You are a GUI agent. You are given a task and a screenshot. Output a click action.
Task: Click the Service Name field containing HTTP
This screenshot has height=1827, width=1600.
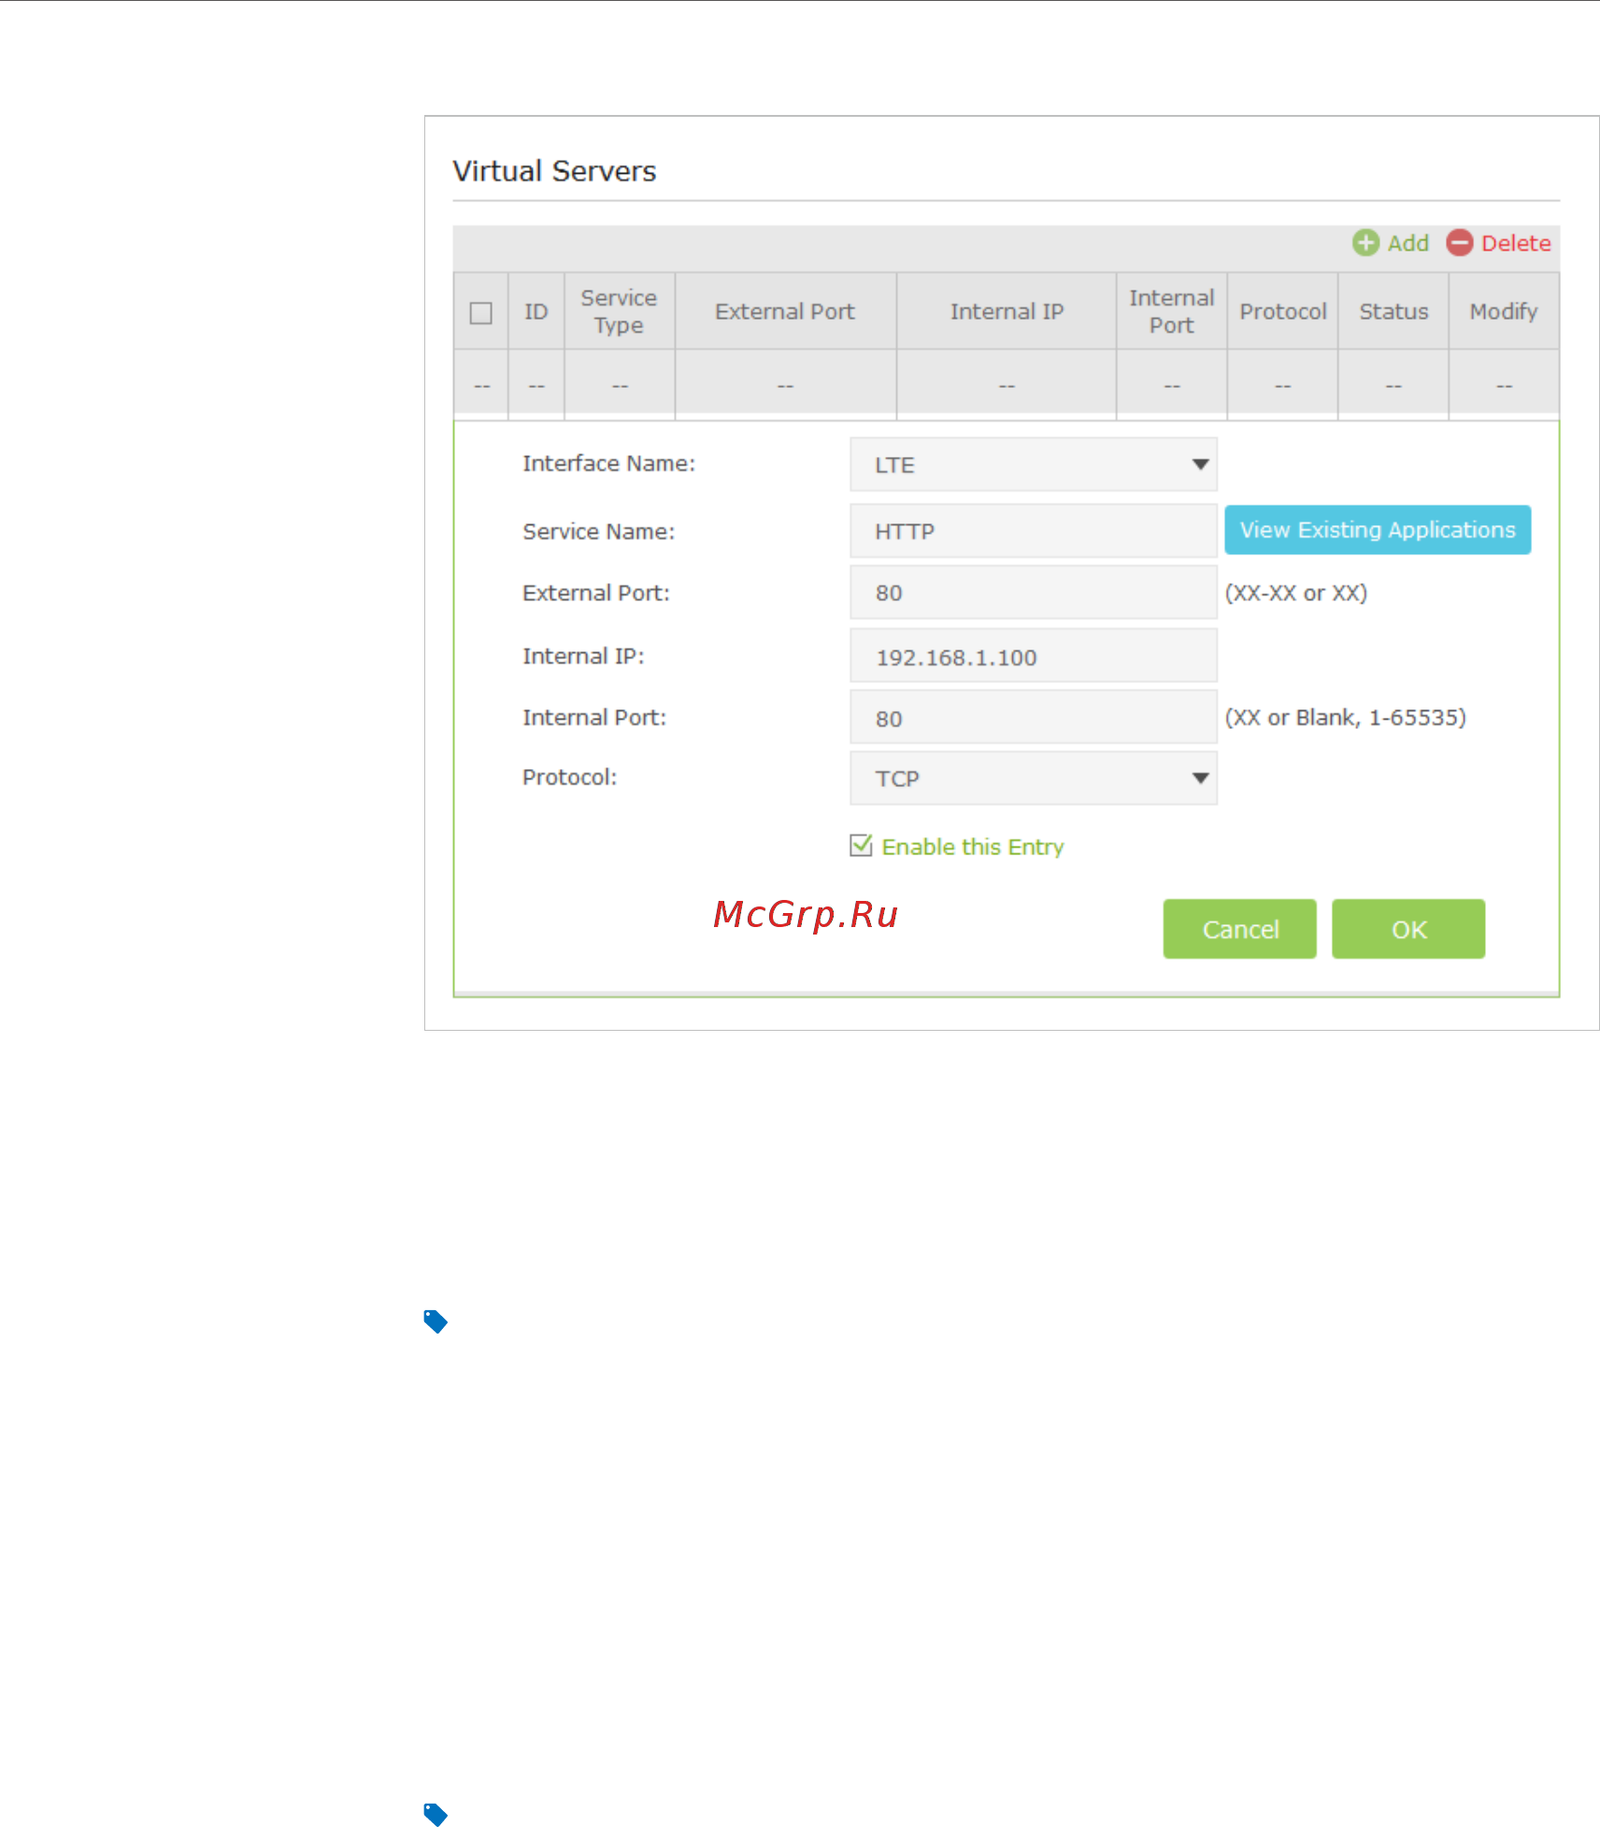(1034, 531)
